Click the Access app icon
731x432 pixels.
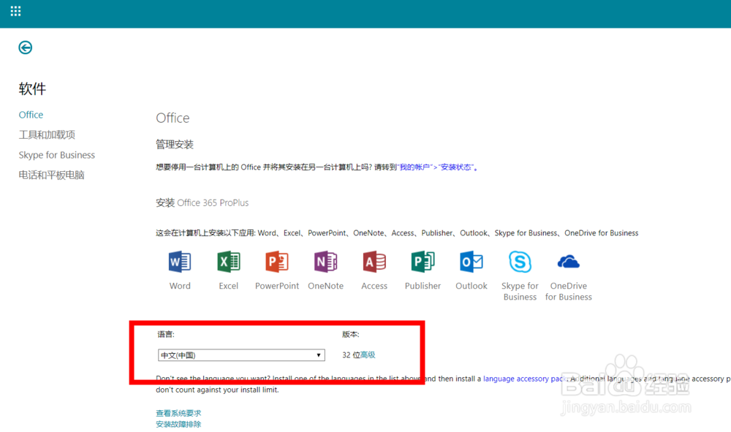coord(374,262)
